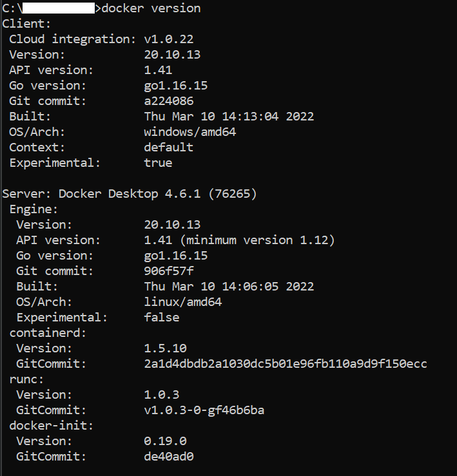Click runc GitCommit v1.0.3-0-gf46b6ba
The height and width of the screenshot is (476, 457).
point(204,410)
